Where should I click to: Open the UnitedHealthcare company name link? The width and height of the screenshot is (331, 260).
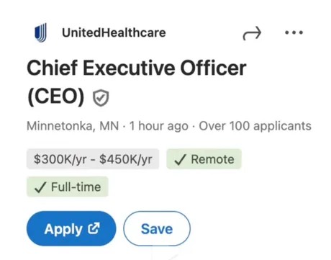tap(114, 32)
